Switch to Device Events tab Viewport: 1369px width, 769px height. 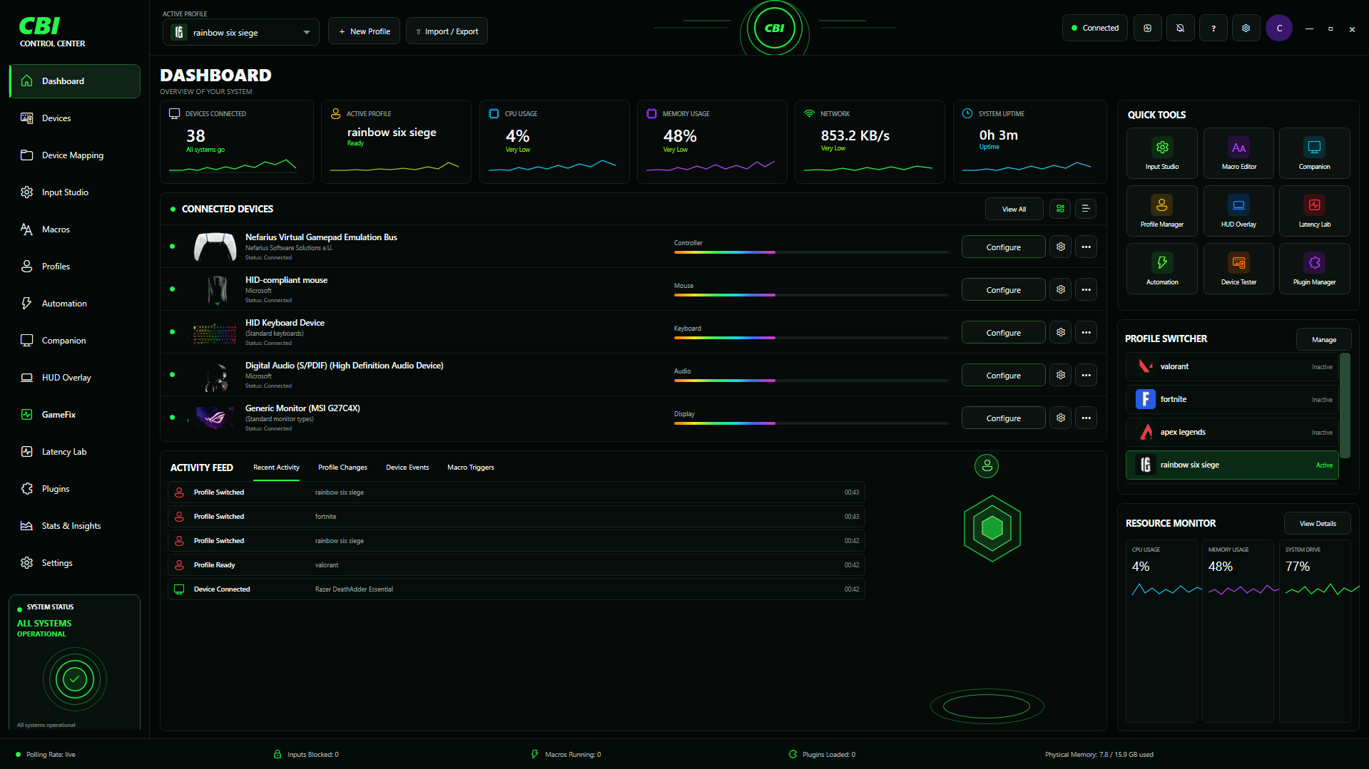coord(407,468)
